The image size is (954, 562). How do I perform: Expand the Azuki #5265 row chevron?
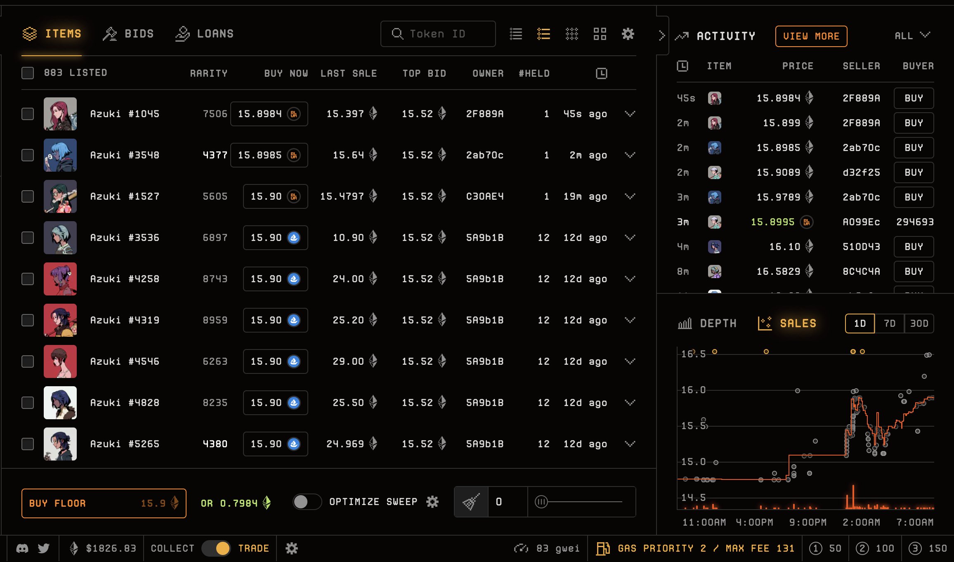(x=630, y=444)
